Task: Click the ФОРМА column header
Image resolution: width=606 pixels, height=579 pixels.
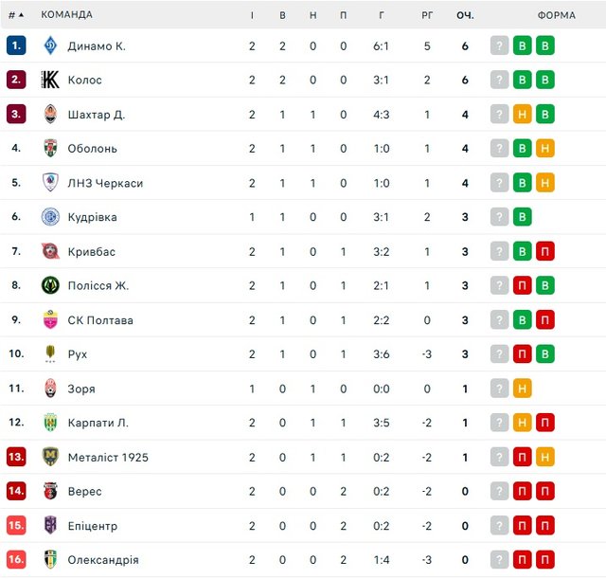Action: [x=556, y=15]
